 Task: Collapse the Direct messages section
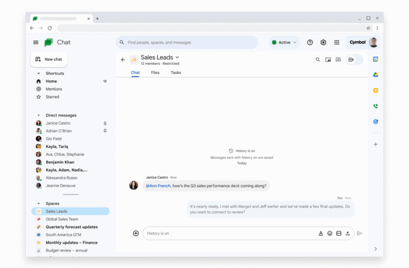[39, 115]
